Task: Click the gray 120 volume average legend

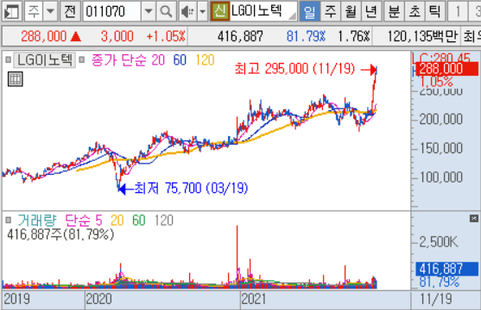Action: pyautogui.click(x=164, y=220)
